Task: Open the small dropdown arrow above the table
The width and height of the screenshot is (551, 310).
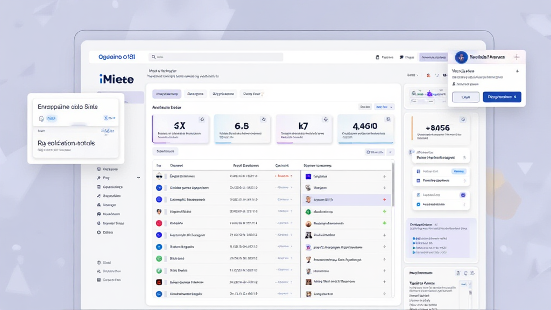Action: (x=391, y=152)
